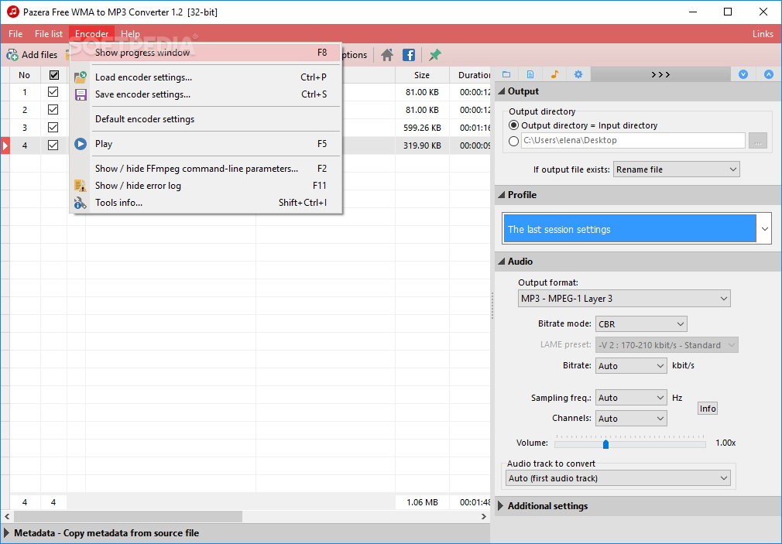Choose Show / hide FFmpeg command-line parameters
This screenshot has width=782, height=544.
tap(205, 169)
